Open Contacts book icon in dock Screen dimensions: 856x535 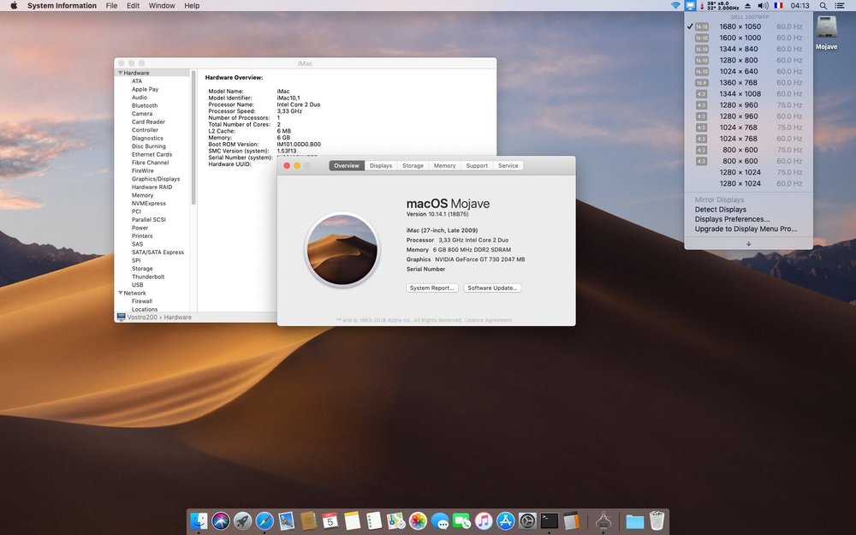[x=308, y=520]
